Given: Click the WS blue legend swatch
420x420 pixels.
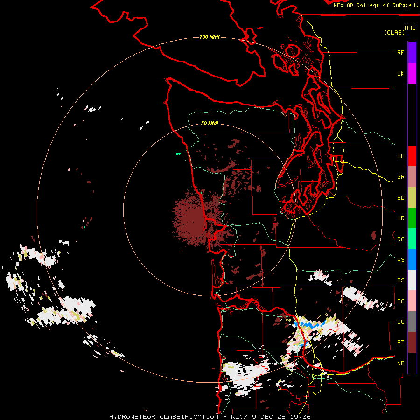Looking at the screenshot, I should pos(412,259).
